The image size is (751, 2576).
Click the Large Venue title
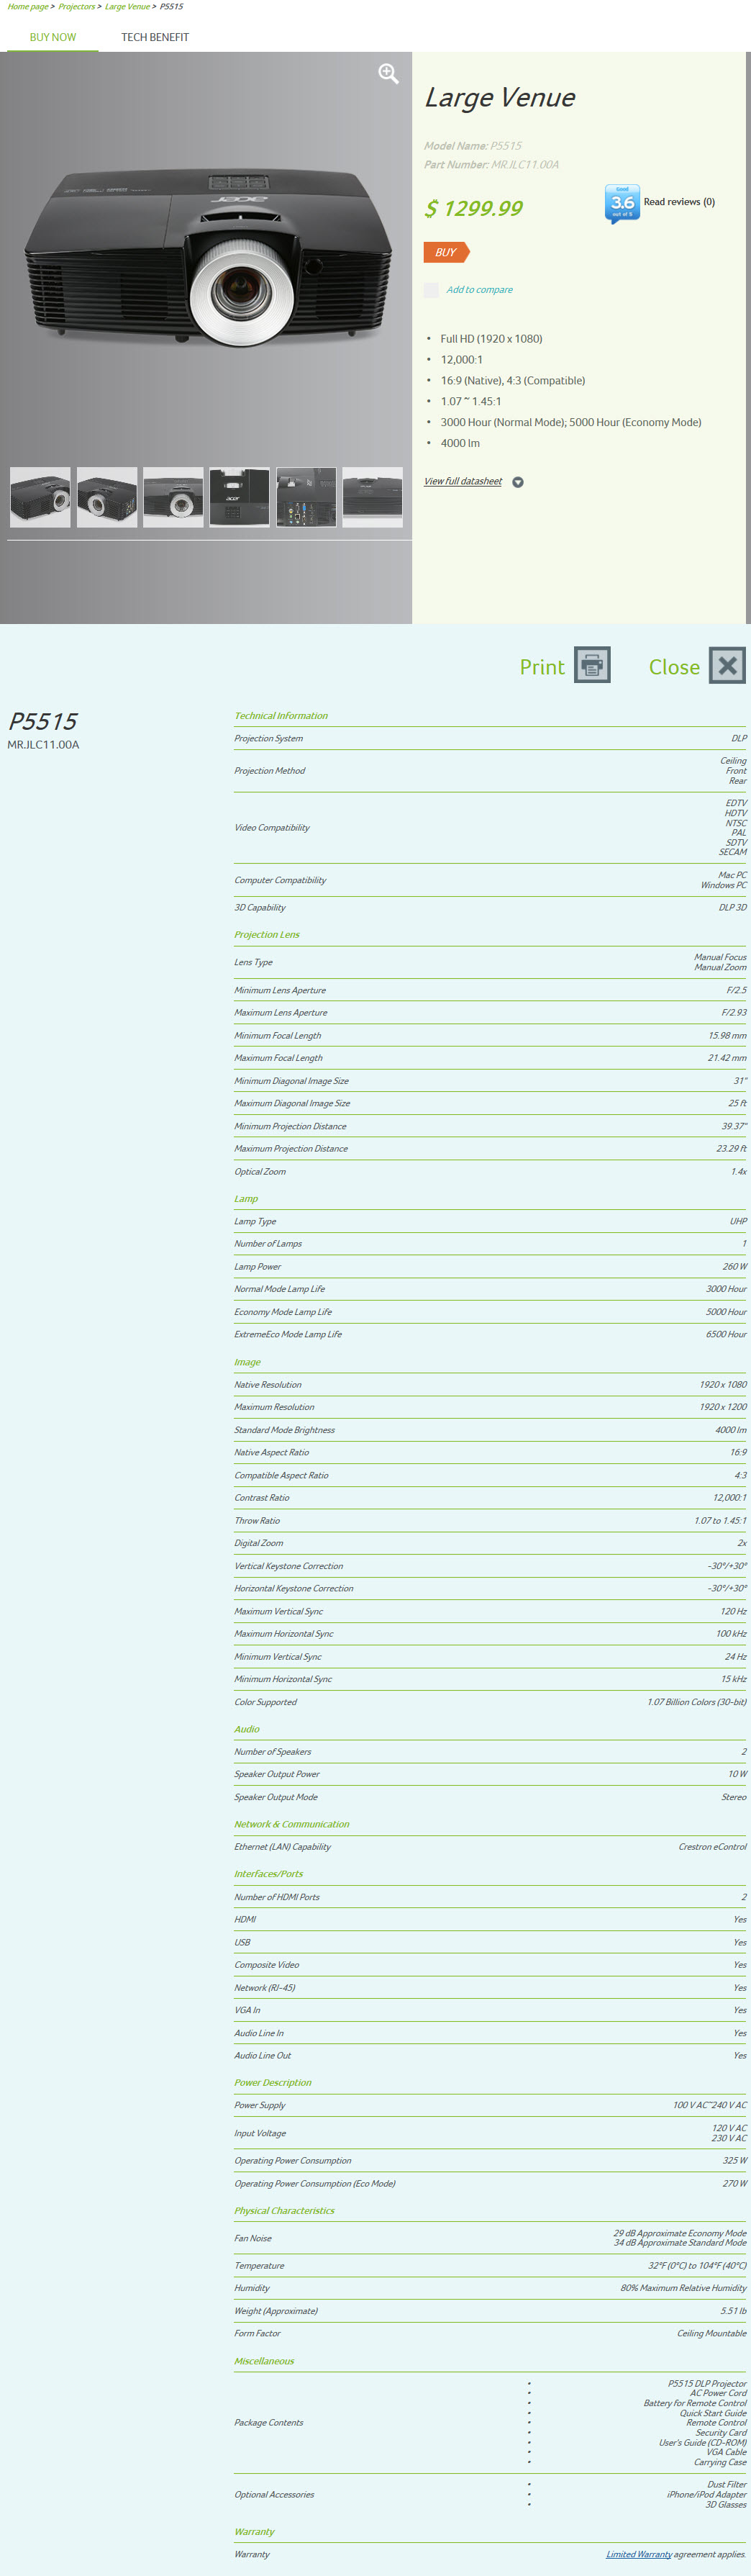500,98
